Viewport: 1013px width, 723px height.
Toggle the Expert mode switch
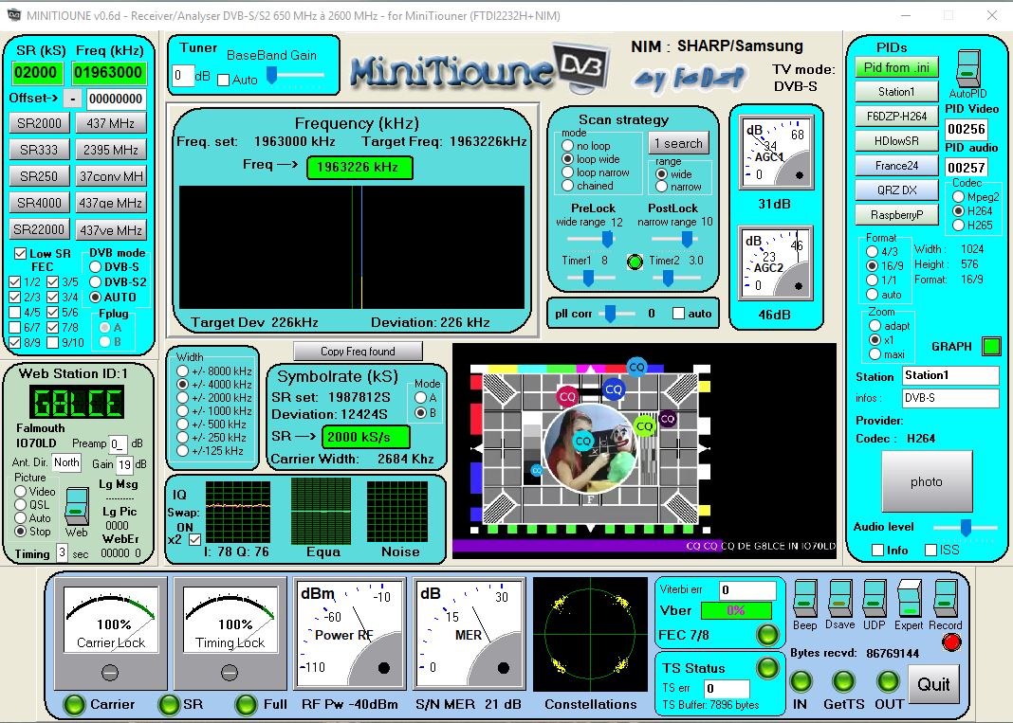[909, 599]
